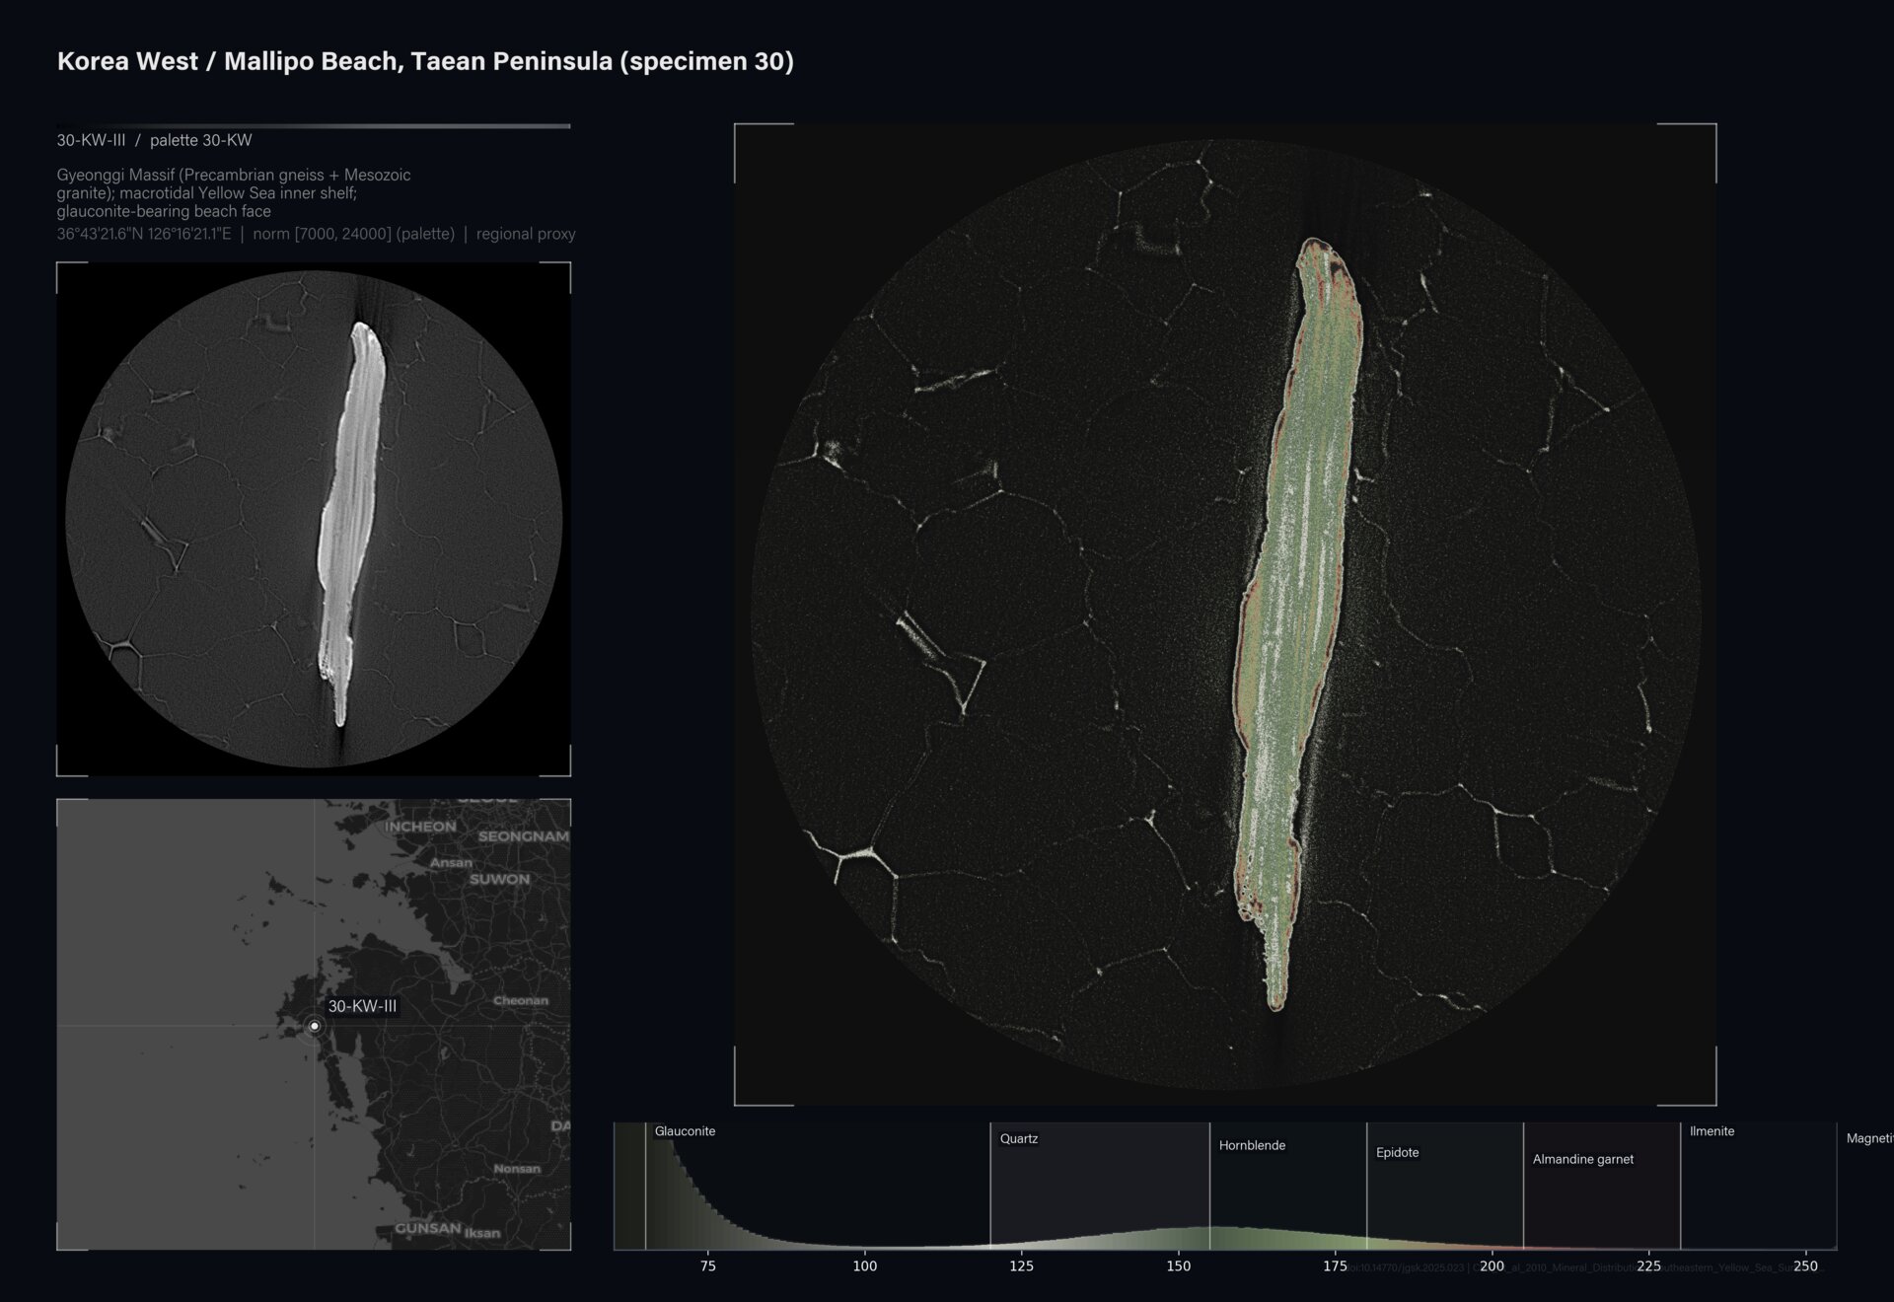Click the SUWON city label on map
This screenshot has height=1302, width=1894.
(500, 879)
